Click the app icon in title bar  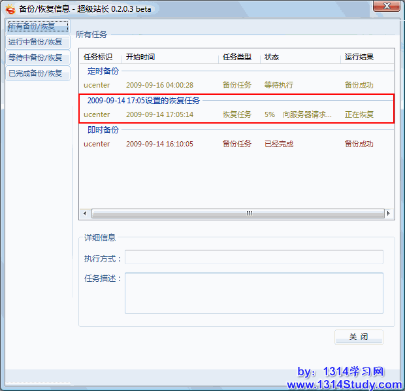click(x=10, y=8)
